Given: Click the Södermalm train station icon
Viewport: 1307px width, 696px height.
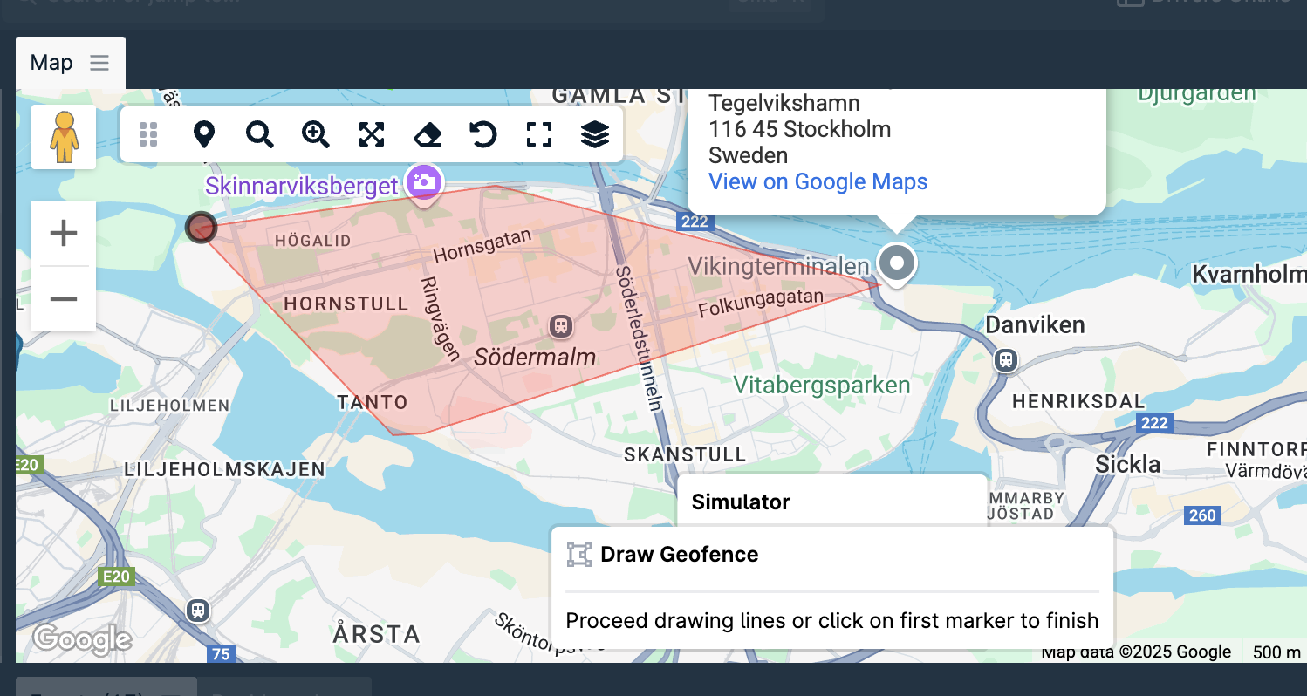Looking at the screenshot, I should point(560,326).
